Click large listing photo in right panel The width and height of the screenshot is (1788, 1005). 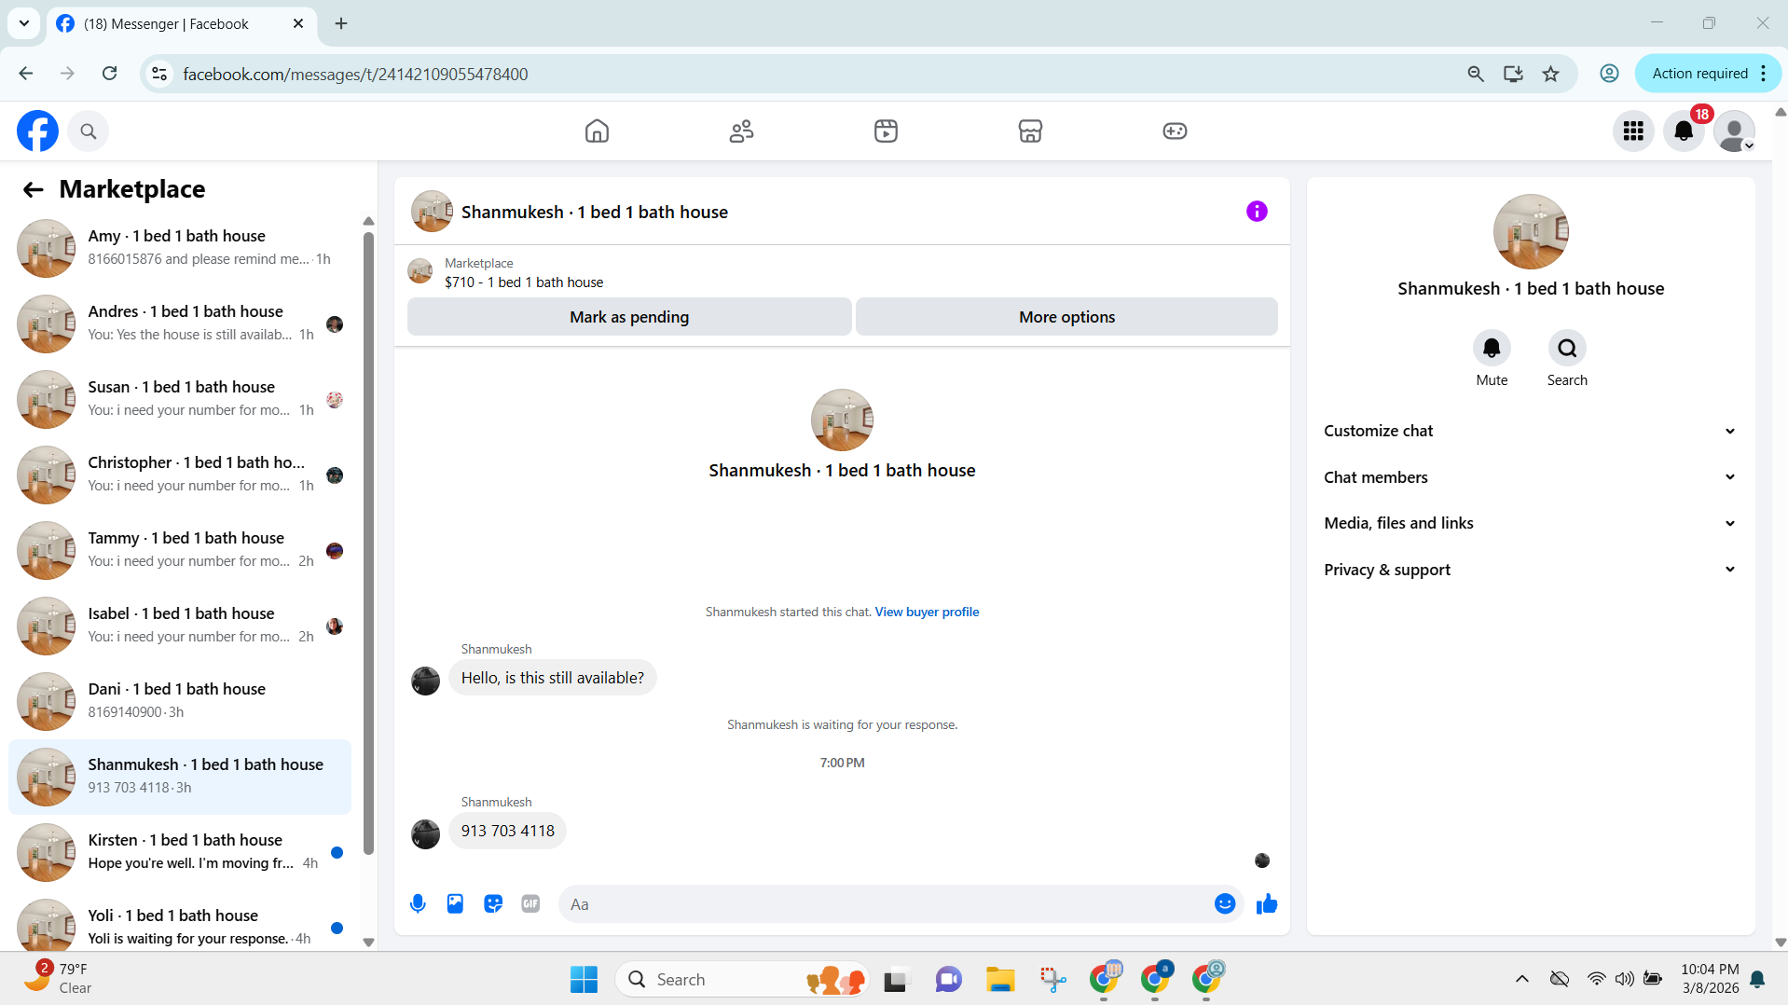(x=1531, y=232)
